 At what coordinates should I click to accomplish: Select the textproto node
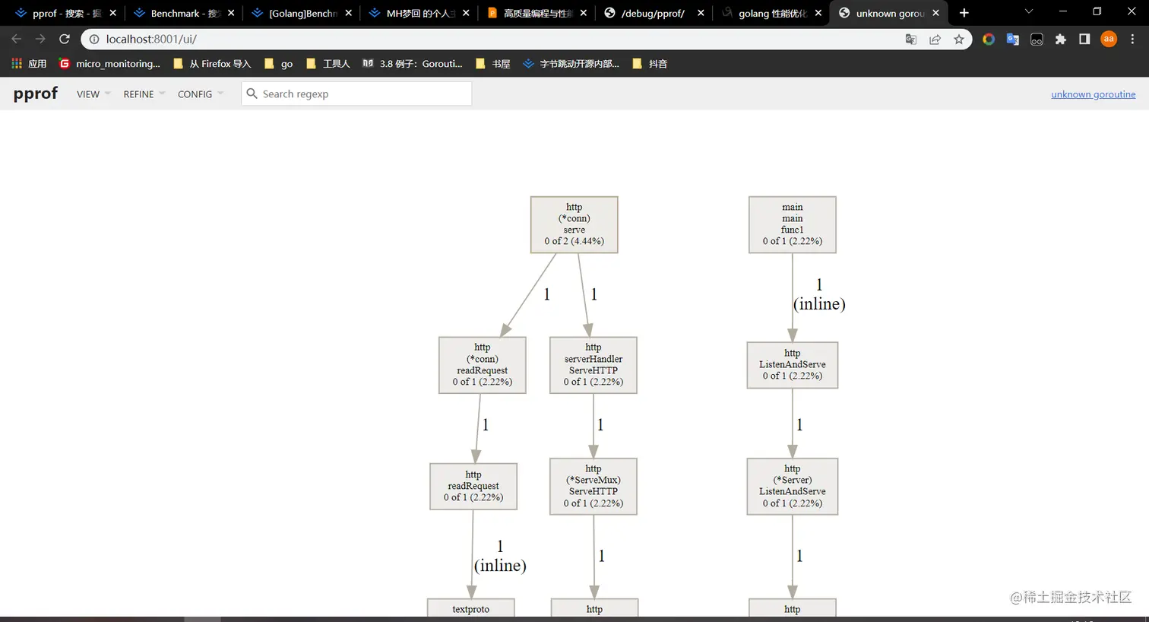(x=470, y=608)
